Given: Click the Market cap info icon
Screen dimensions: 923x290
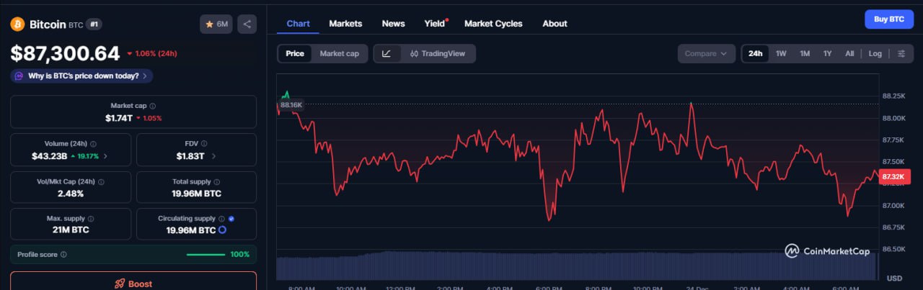Looking at the screenshot, I should coord(153,106).
